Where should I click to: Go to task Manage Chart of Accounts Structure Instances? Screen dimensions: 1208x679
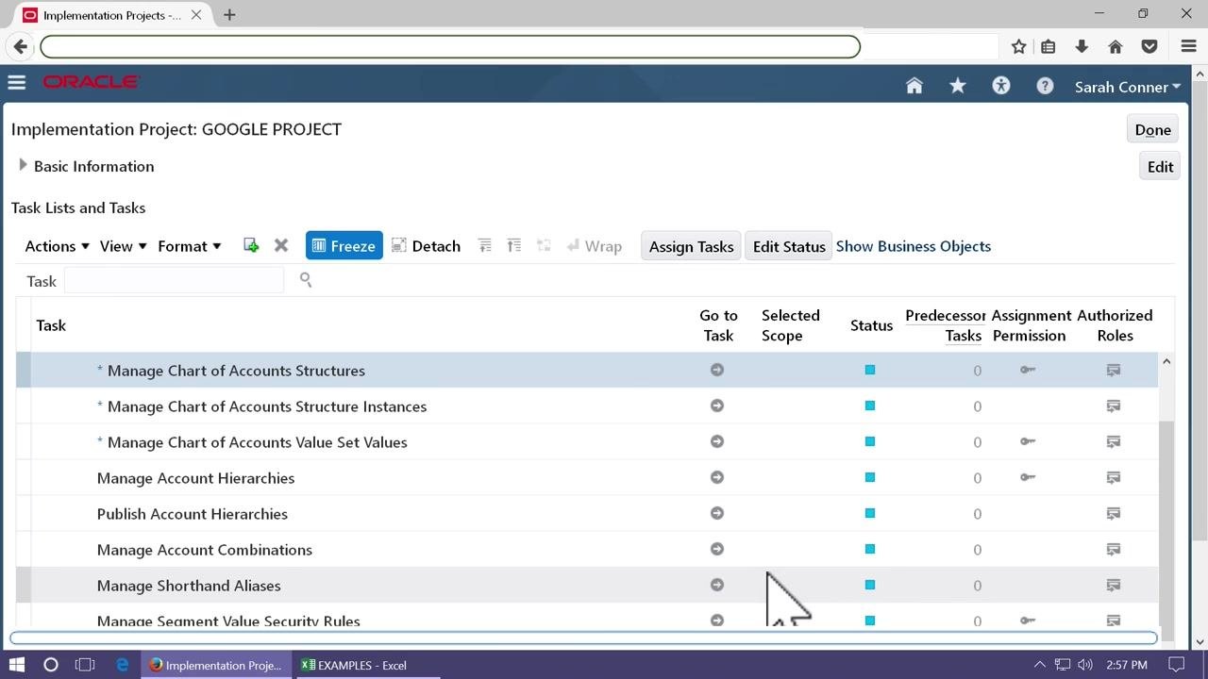tap(717, 406)
